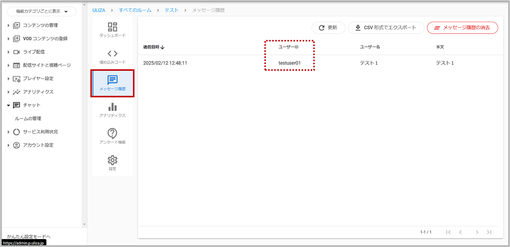The width and height of the screenshot is (510, 247).
Task: Click ユーザーID column header
Action: (x=288, y=47)
